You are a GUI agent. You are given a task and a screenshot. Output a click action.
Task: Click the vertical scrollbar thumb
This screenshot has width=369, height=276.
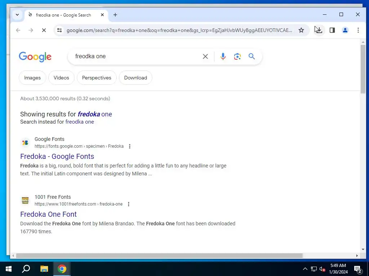363,69
